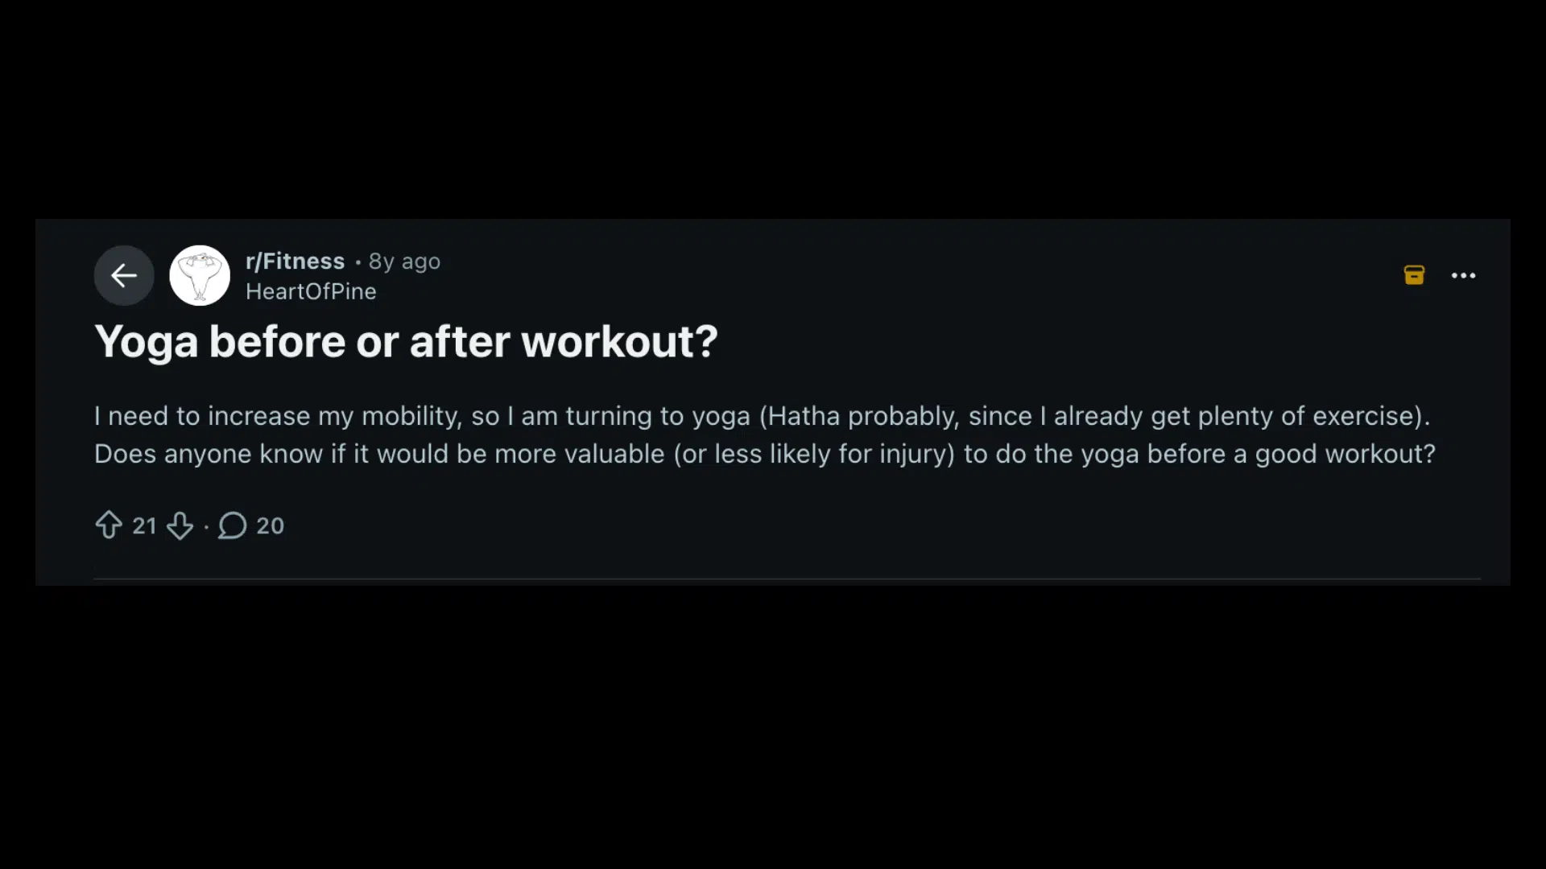
Task: Click the comment count showing 20
Action: click(x=270, y=525)
